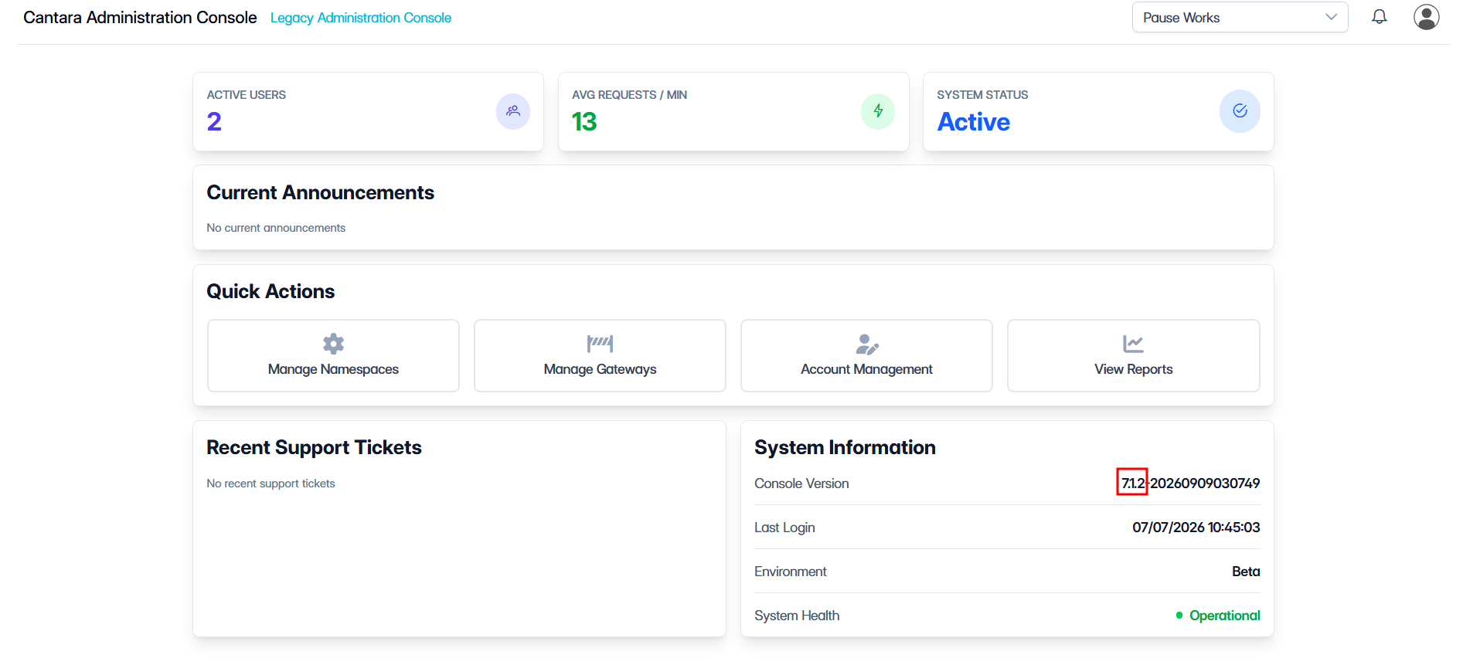Click the Quick Actions heading
This screenshot has height=665, width=1480.
270,291
